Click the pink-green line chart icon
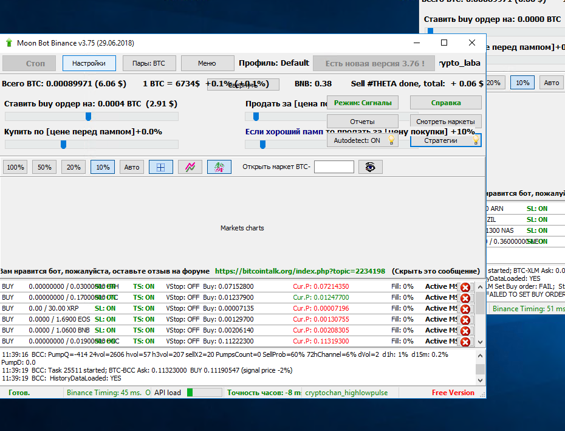 pos(190,167)
